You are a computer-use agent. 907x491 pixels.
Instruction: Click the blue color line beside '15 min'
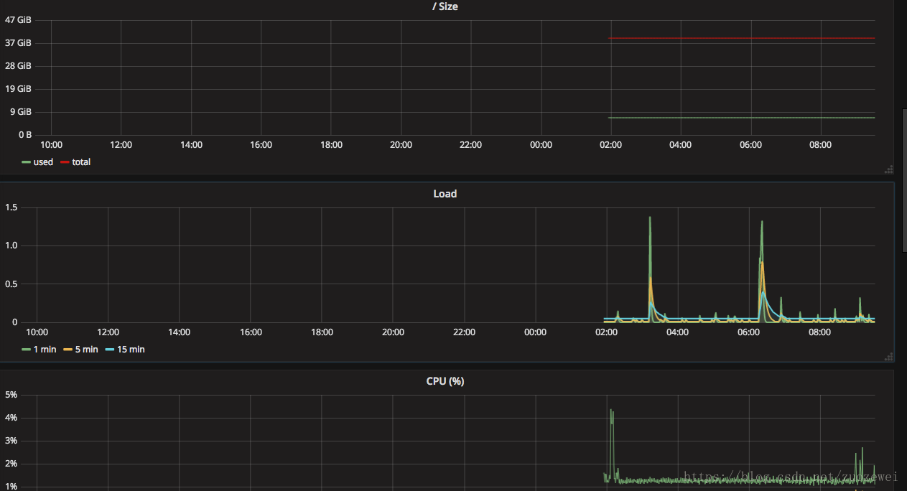tap(110, 350)
